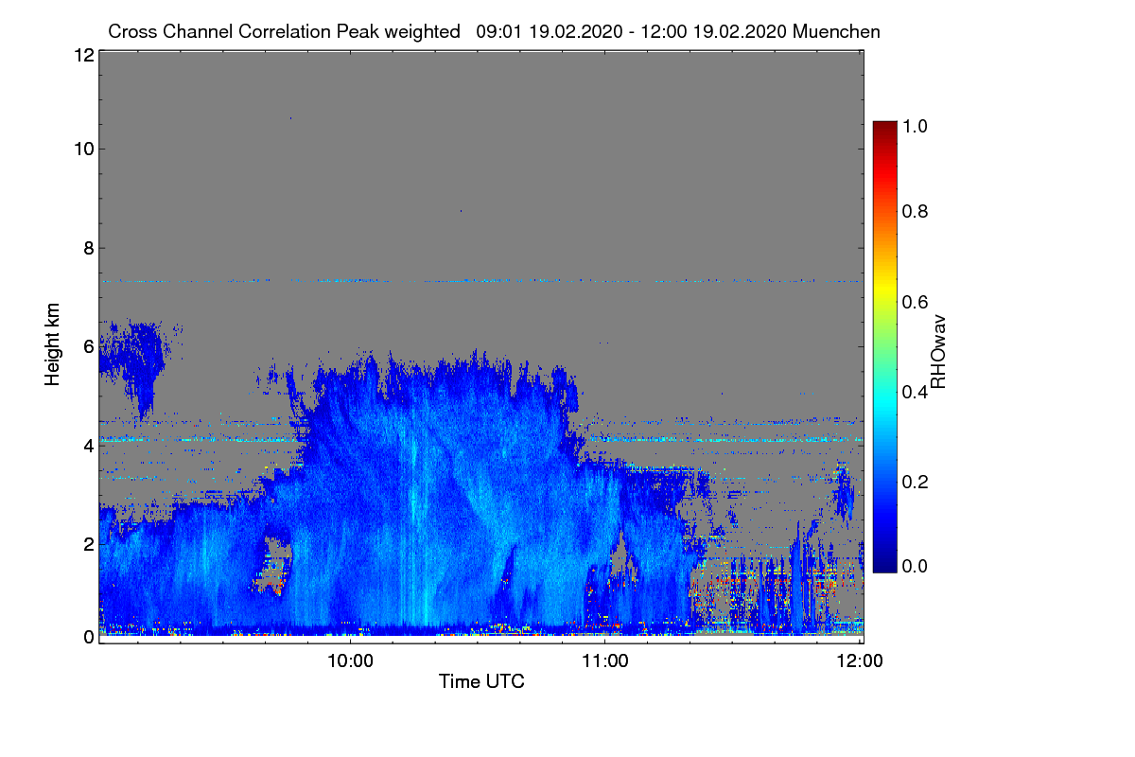This screenshot has width=1135, height=757.
Task: Click the 'Time UTC' x-axis label
Action: click(x=481, y=681)
